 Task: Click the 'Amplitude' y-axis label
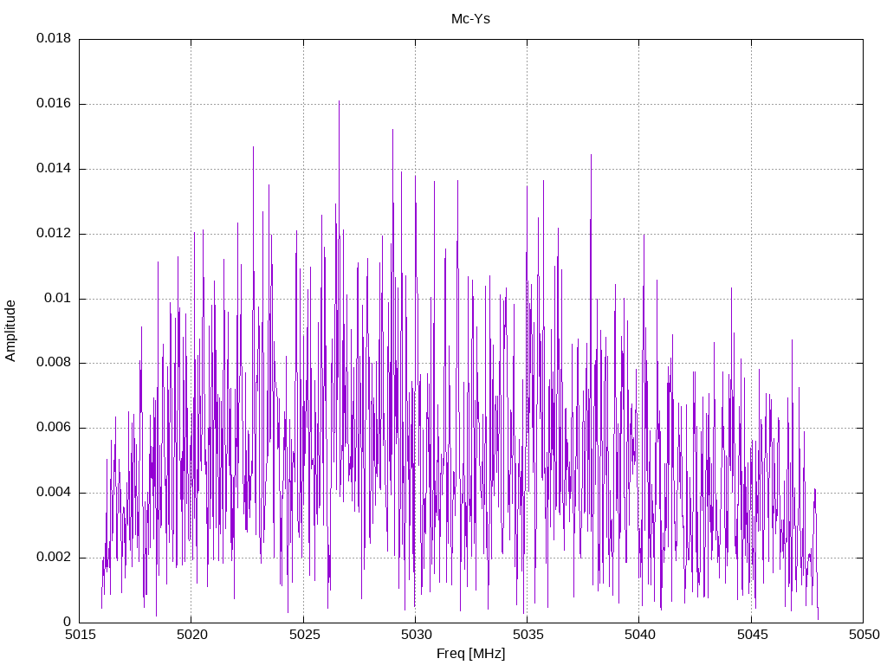[10, 331]
